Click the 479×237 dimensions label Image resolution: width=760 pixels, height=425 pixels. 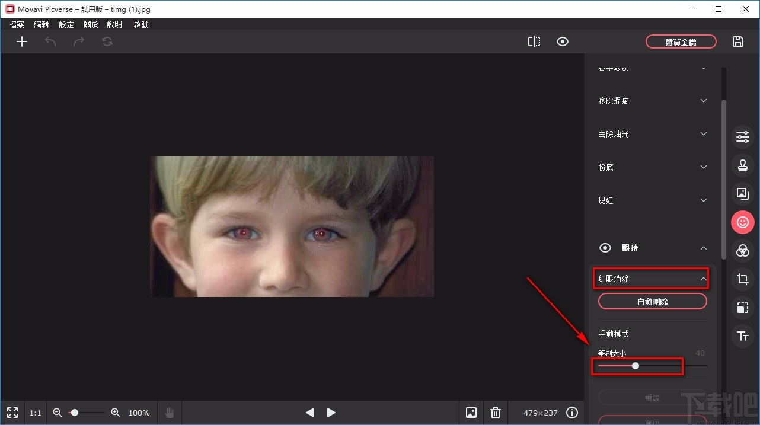pyautogui.click(x=540, y=413)
